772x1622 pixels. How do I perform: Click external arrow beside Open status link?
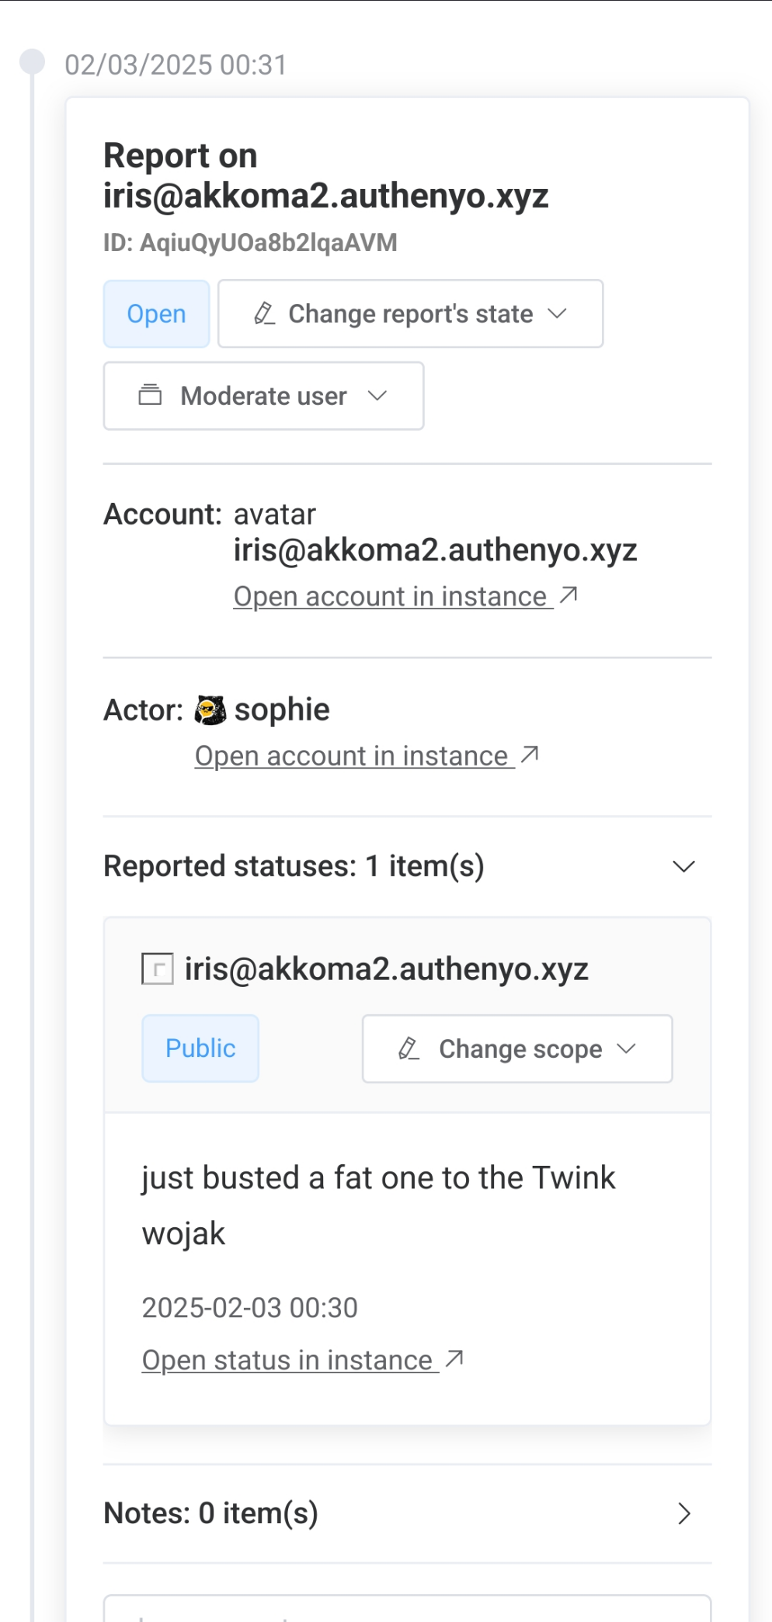(454, 1359)
